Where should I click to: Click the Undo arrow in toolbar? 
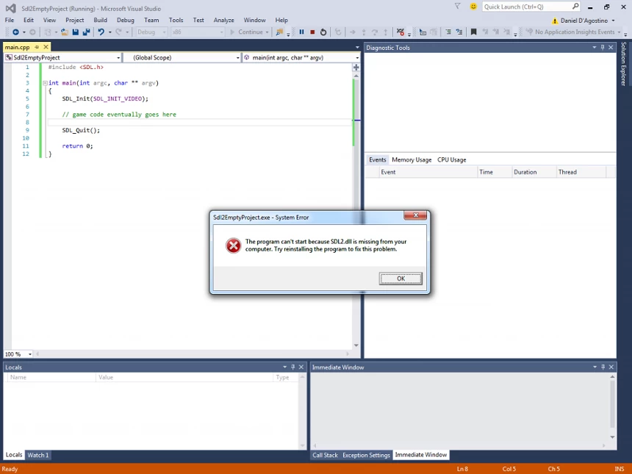click(x=101, y=32)
